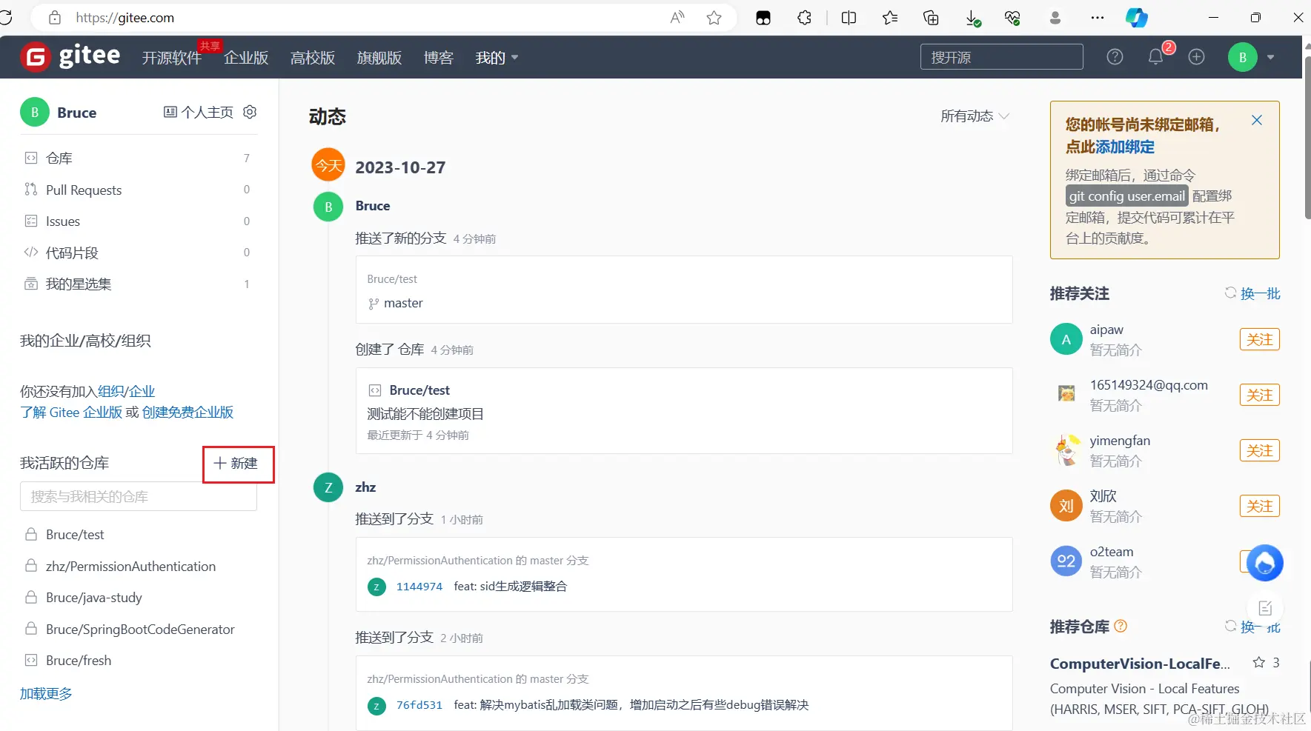Open zhz/PermissionAuthentication repository in sidebar
Image resolution: width=1311 pixels, height=731 pixels.
click(x=130, y=567)
